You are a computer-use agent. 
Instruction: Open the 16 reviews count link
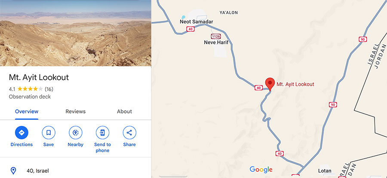49,89
